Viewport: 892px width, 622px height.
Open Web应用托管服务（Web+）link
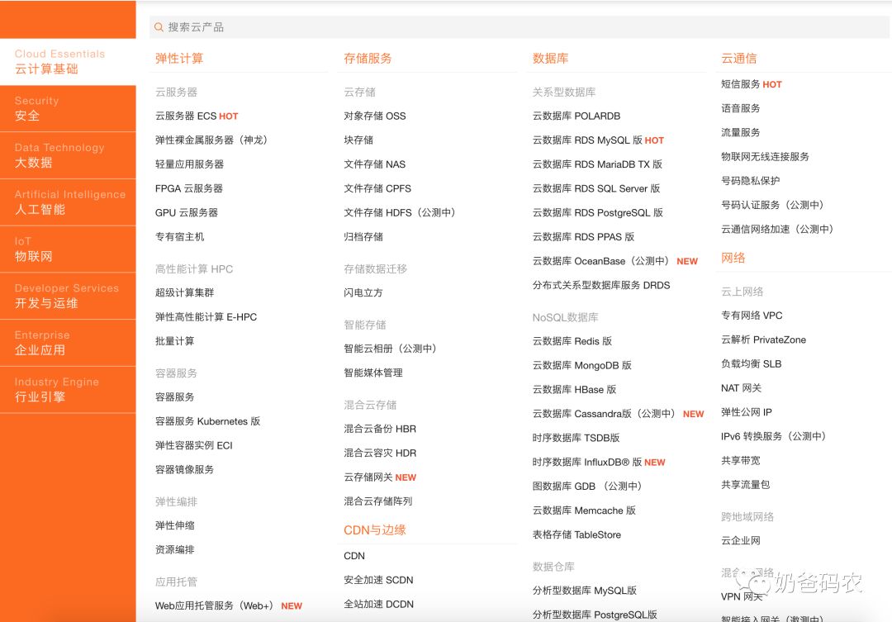[214, 606]
